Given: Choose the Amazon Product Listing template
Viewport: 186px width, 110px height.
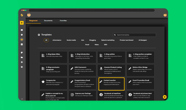Looking at the screenshot, I should (x=111, y=70).
